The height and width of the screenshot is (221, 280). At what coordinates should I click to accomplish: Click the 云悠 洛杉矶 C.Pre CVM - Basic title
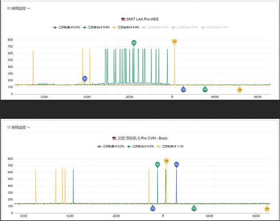[143, 138]
